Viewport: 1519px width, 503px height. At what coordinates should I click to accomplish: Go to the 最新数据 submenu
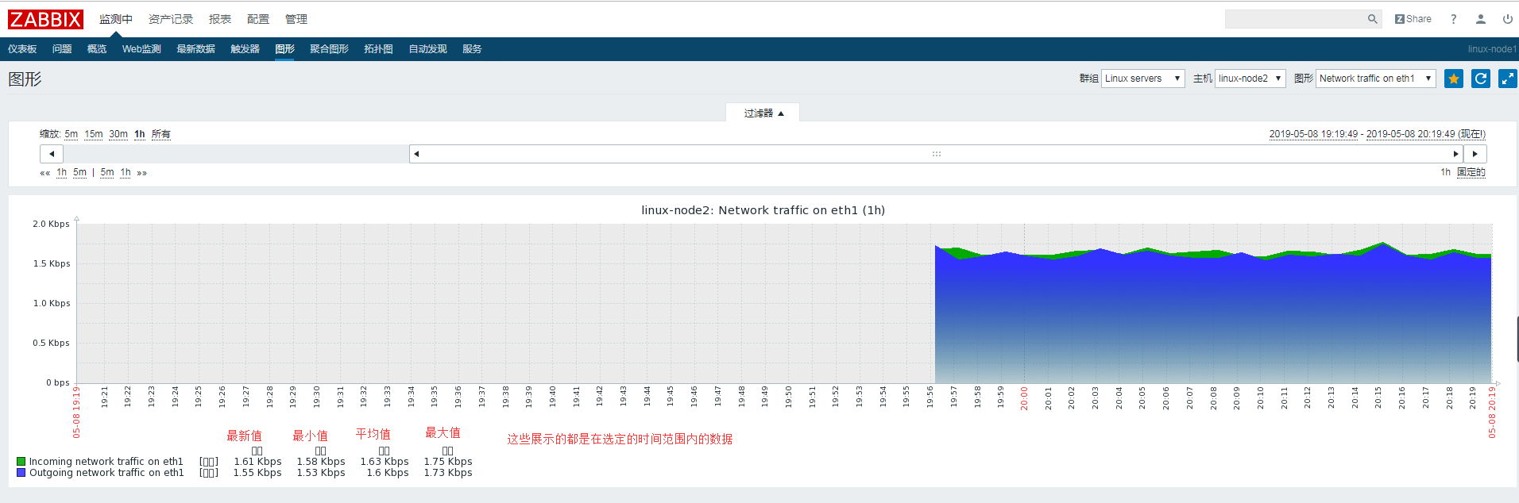195,49
